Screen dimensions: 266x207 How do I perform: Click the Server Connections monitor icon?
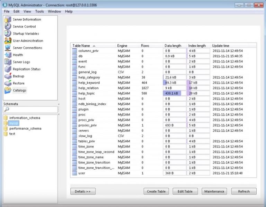coord(8,48)
